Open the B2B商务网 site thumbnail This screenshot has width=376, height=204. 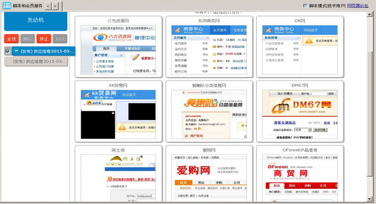click(209, 50)
